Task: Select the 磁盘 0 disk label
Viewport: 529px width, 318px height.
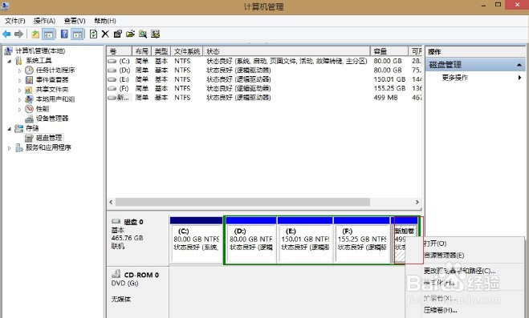Action: click(137, 240)
